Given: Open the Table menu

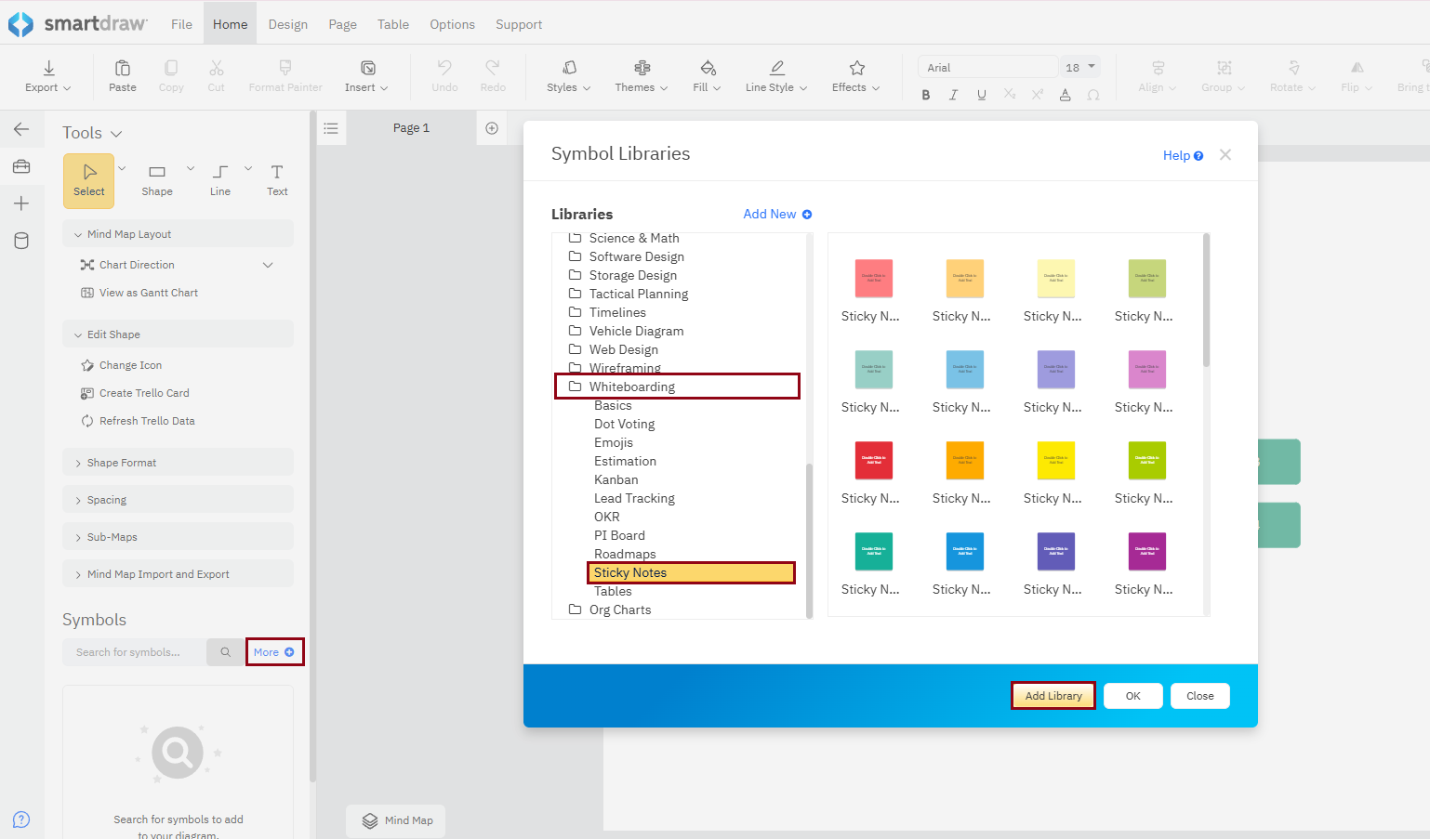Looking at the screenshot, I should coord(392,24).
